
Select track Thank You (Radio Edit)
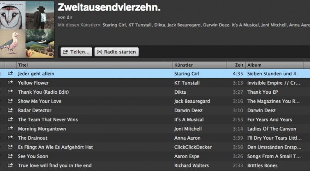click(43, 92)
